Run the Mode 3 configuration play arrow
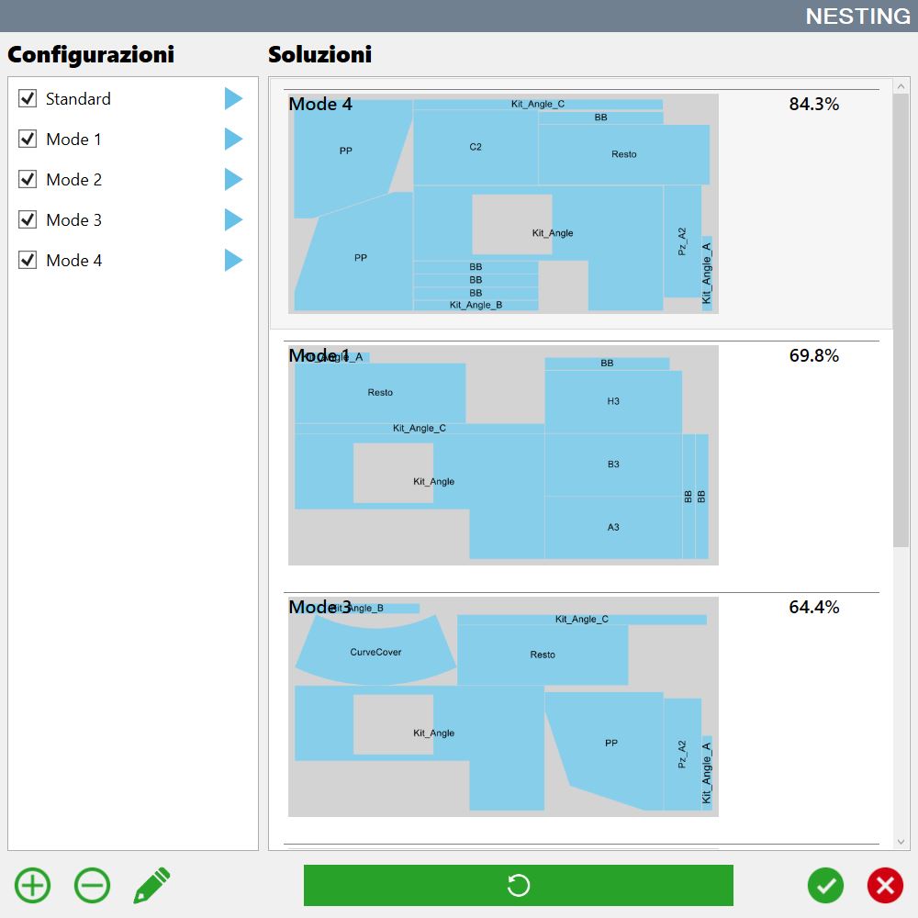 tap(233, 219)
